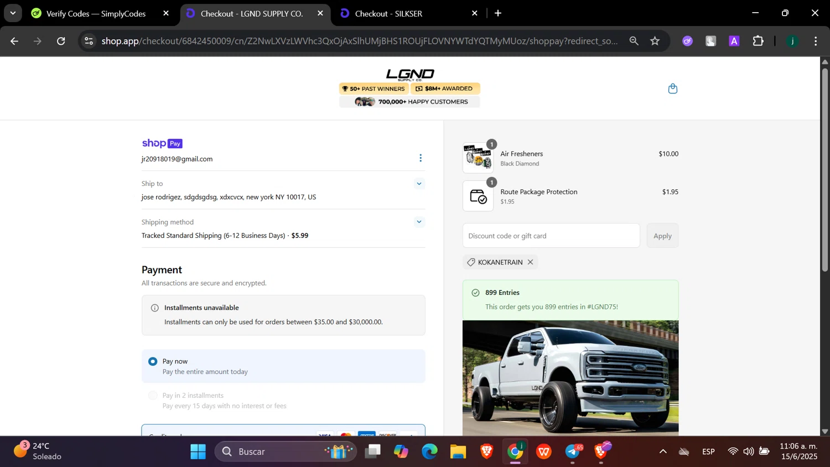Click the white truck giveaway image
This screenshot has height=467, width=830.
point(570,378)
